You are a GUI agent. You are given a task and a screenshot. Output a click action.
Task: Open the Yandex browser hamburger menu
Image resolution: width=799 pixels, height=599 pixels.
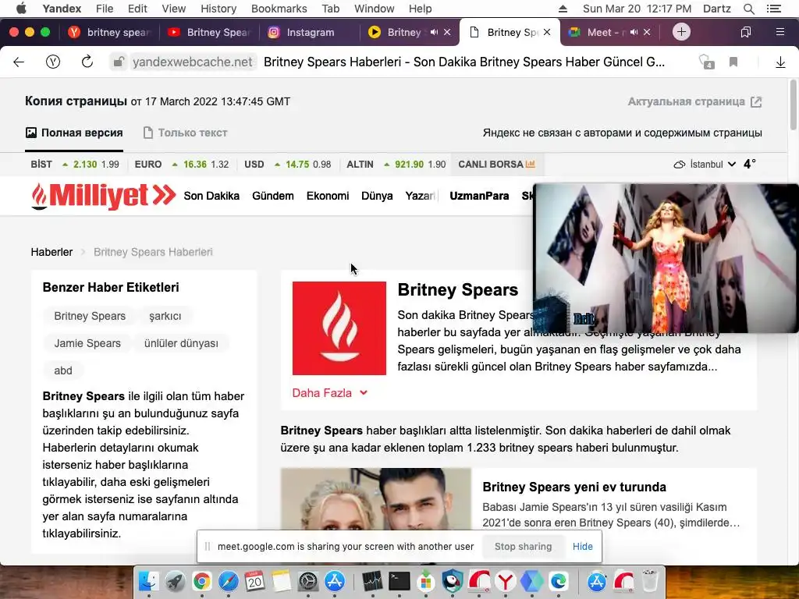(x=779, y=32)
